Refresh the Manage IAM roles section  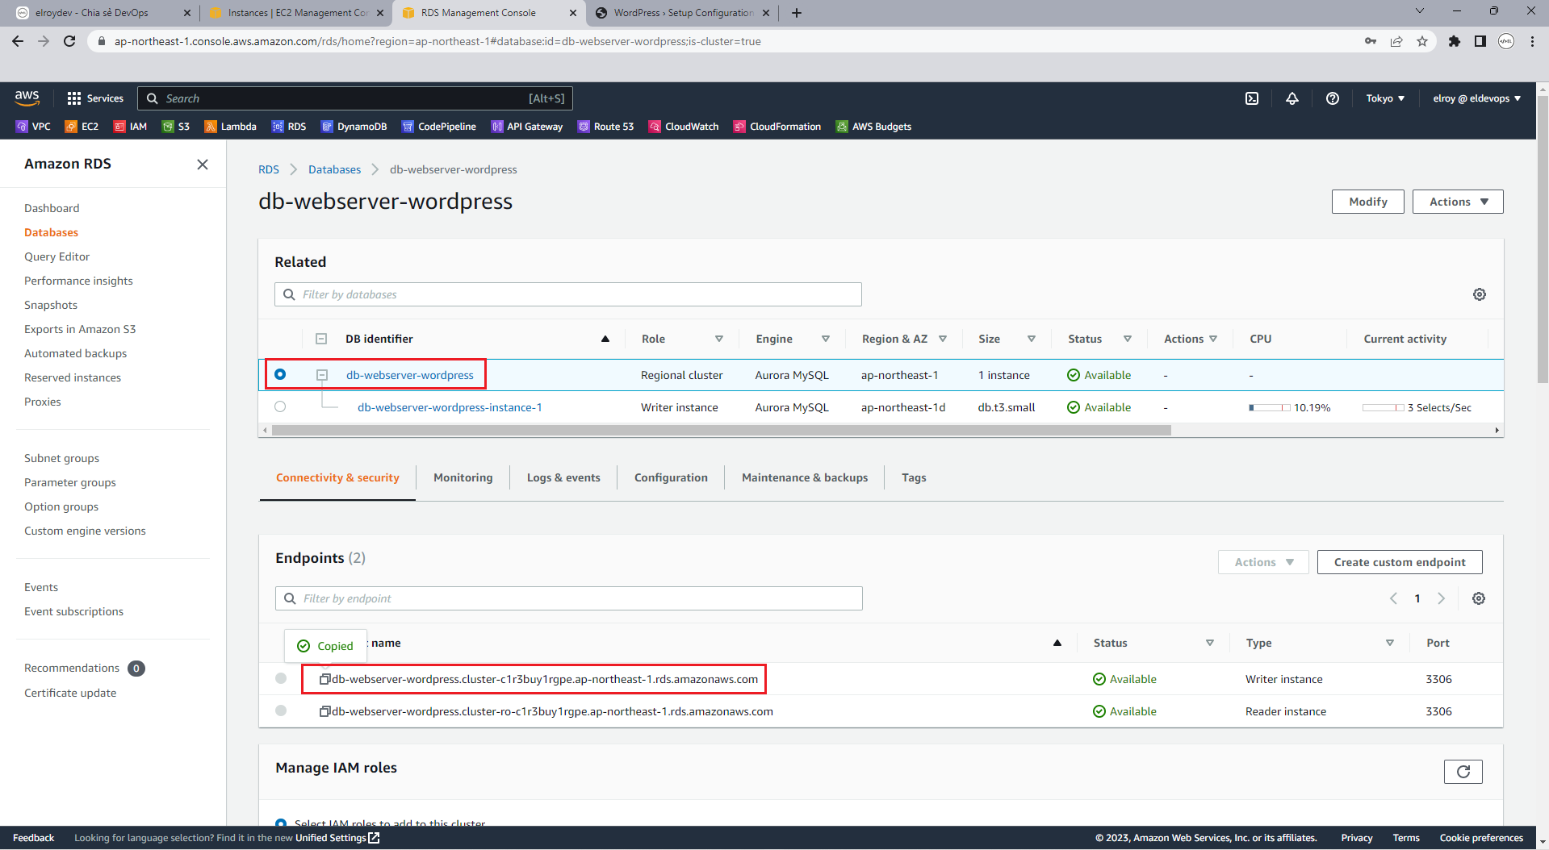pyautogui.click(x=1463, y=772)
